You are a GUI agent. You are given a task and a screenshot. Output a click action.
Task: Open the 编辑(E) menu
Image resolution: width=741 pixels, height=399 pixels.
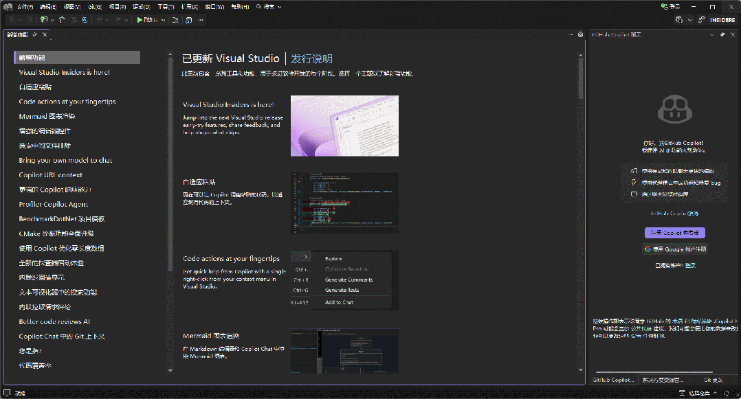[48, 7]
